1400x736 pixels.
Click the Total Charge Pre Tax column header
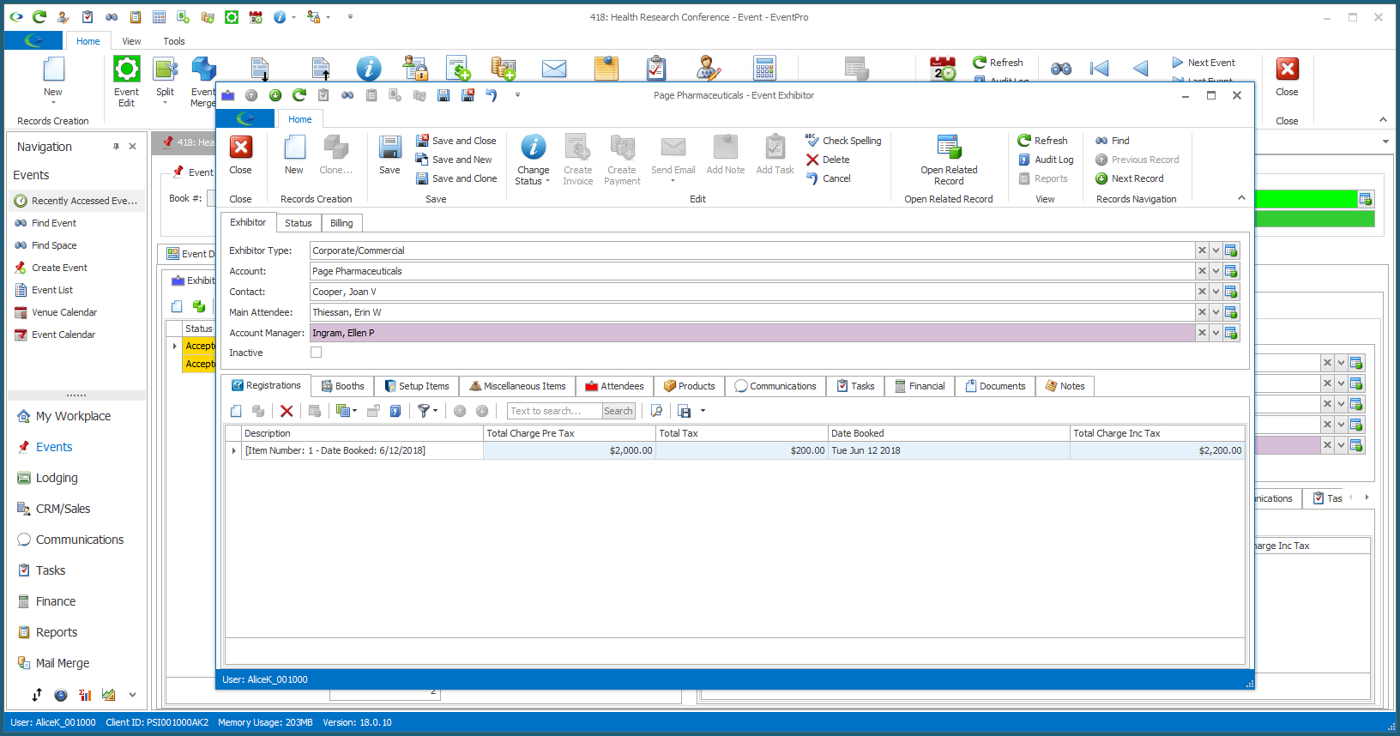[x=570, y=433]
